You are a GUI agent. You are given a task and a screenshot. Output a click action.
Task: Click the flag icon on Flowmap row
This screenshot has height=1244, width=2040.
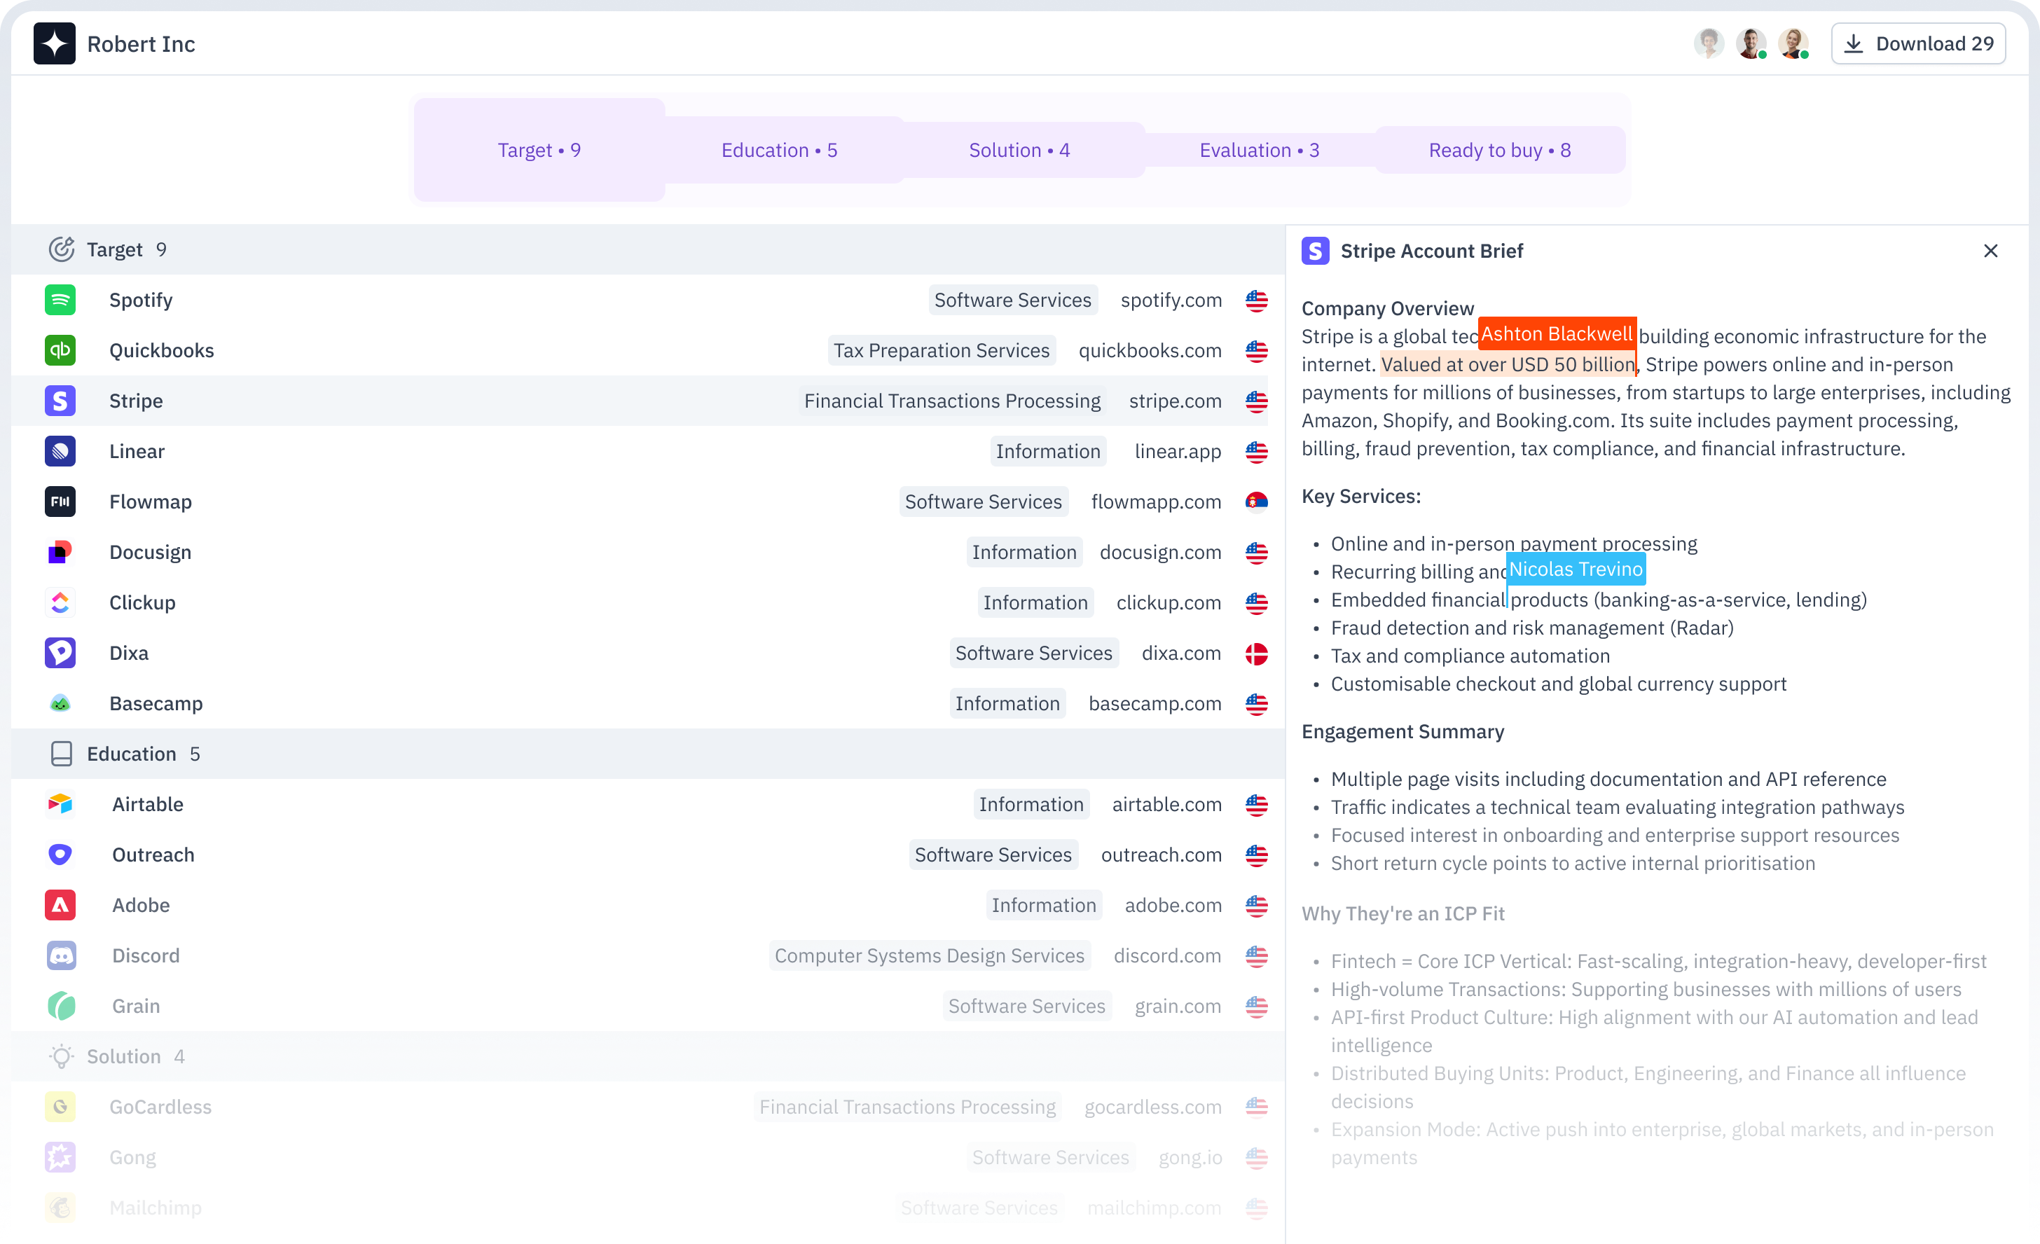pyautogui.click(x=1256, y=502)
